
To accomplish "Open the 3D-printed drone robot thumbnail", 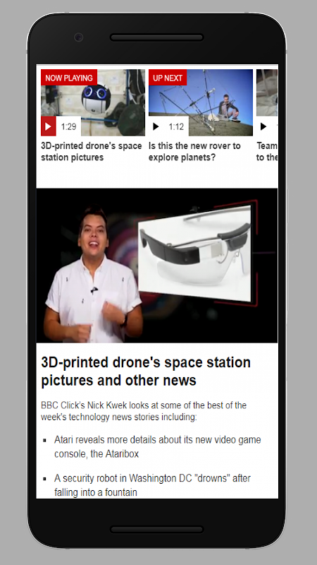I will (x=93, y=102).
